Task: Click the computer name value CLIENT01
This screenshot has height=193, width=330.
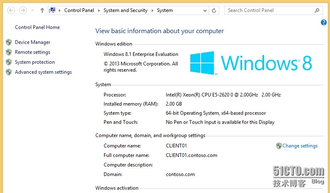Action: pyautogui.click(x=176, y=146)
